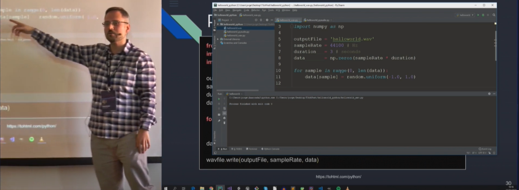Open the Event Log
The width and height of the screenshot is (519, 190).
click(485, 149)
